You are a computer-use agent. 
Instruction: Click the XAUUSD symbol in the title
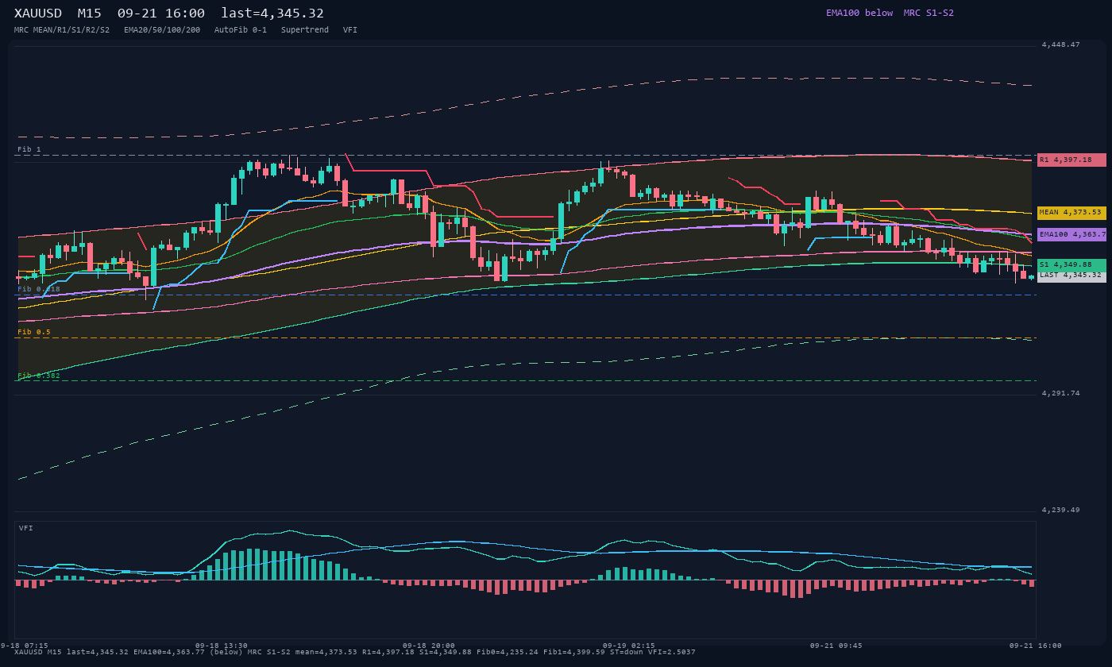(38, 13)
